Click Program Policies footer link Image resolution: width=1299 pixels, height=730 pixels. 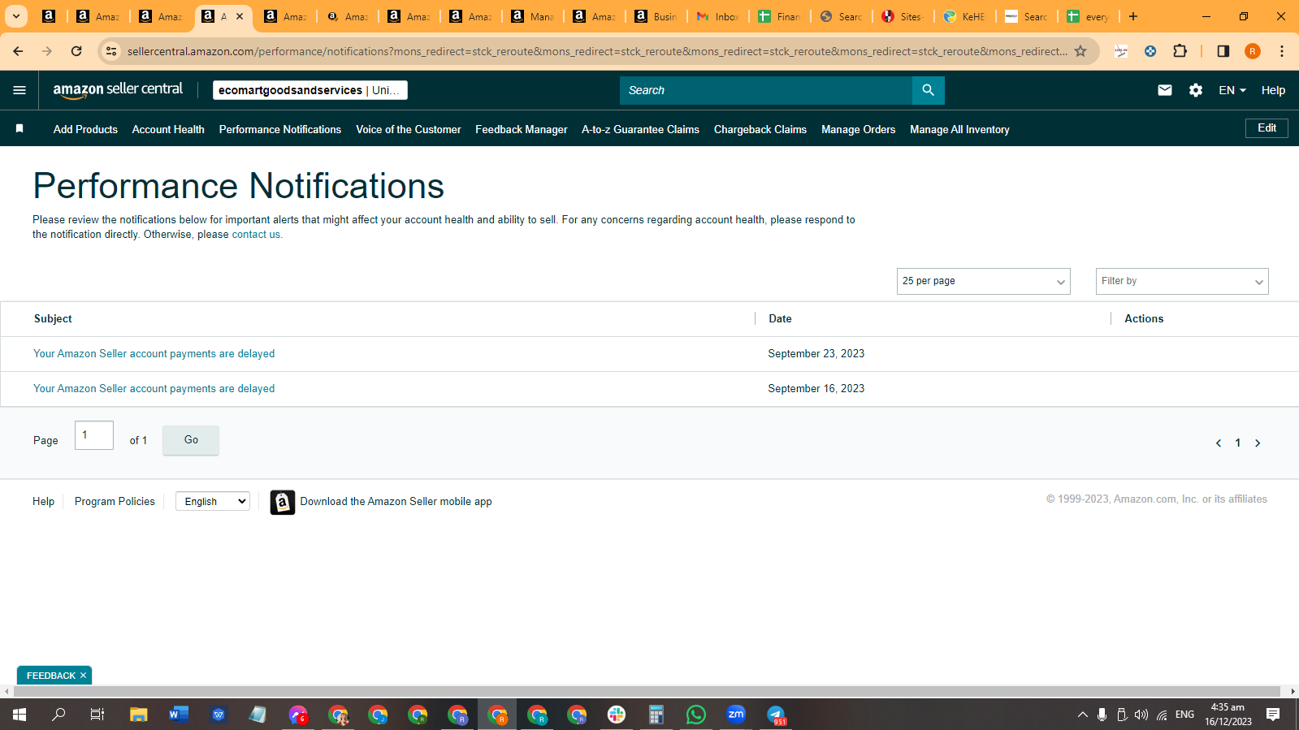pos(115,502)
